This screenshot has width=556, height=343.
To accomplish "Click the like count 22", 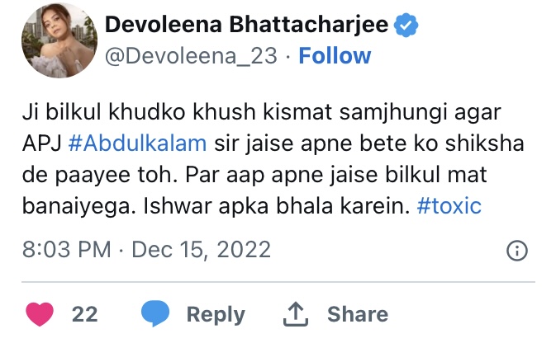I will click(85, 314).
